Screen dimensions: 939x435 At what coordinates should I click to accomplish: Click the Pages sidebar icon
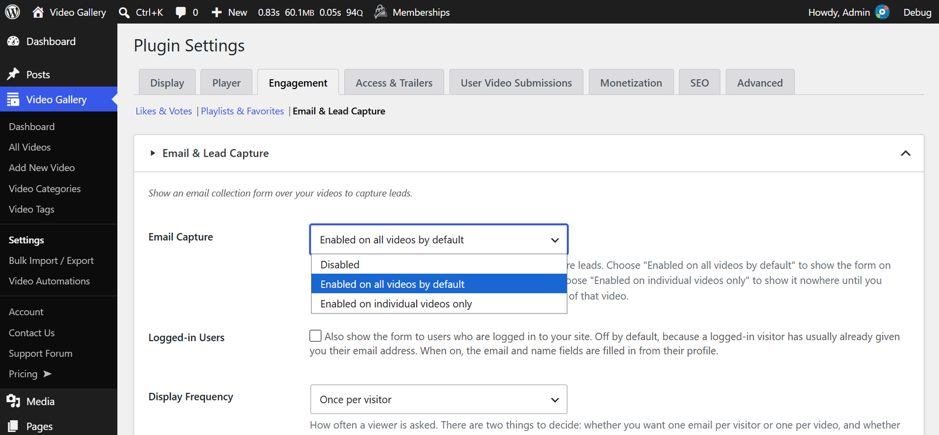tap(13, 426)
